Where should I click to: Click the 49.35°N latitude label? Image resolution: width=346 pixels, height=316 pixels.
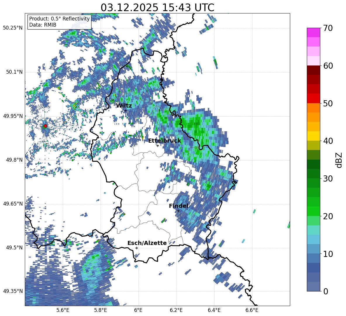coord(13,291)
